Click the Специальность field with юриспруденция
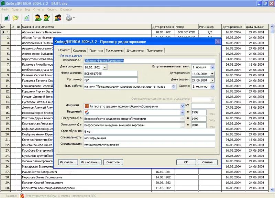This screenshot has height=198, width=275. pos(149,138)
